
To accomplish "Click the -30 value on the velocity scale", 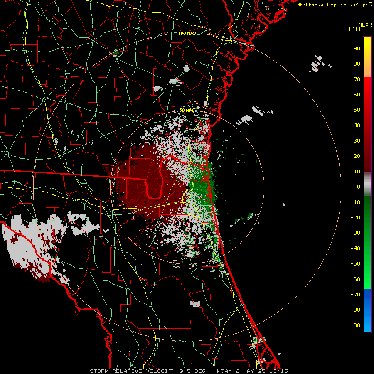I will coord(355,233).
